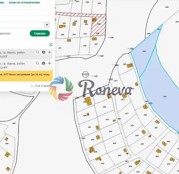Image resolution: width=179 pixels, height=174 pixels.
Task: Zoom to first result with magnifier icon
Action: tap(37, 52)
